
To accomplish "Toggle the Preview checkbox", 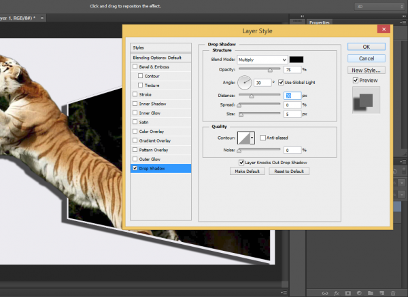I will tap(356, 81).
